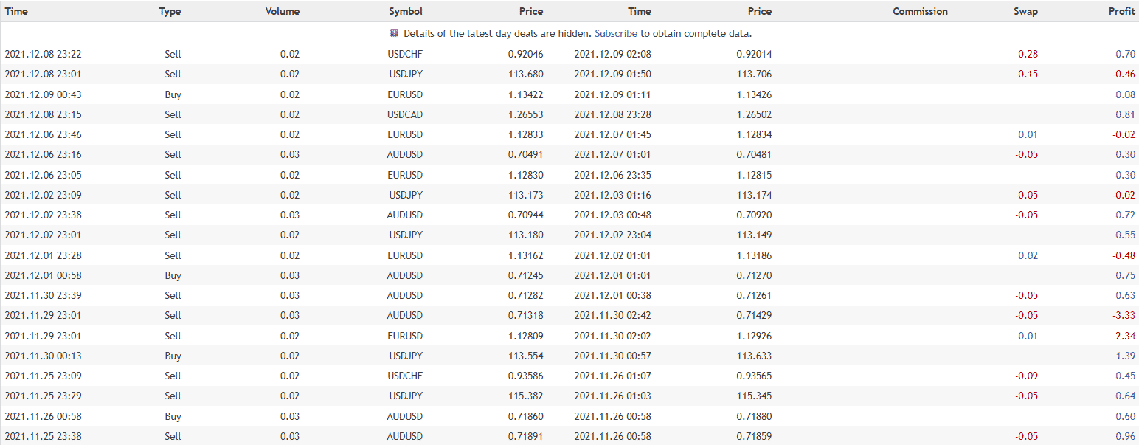Click close price 1.12926
Screen dimensions: 1139x445
754,336
